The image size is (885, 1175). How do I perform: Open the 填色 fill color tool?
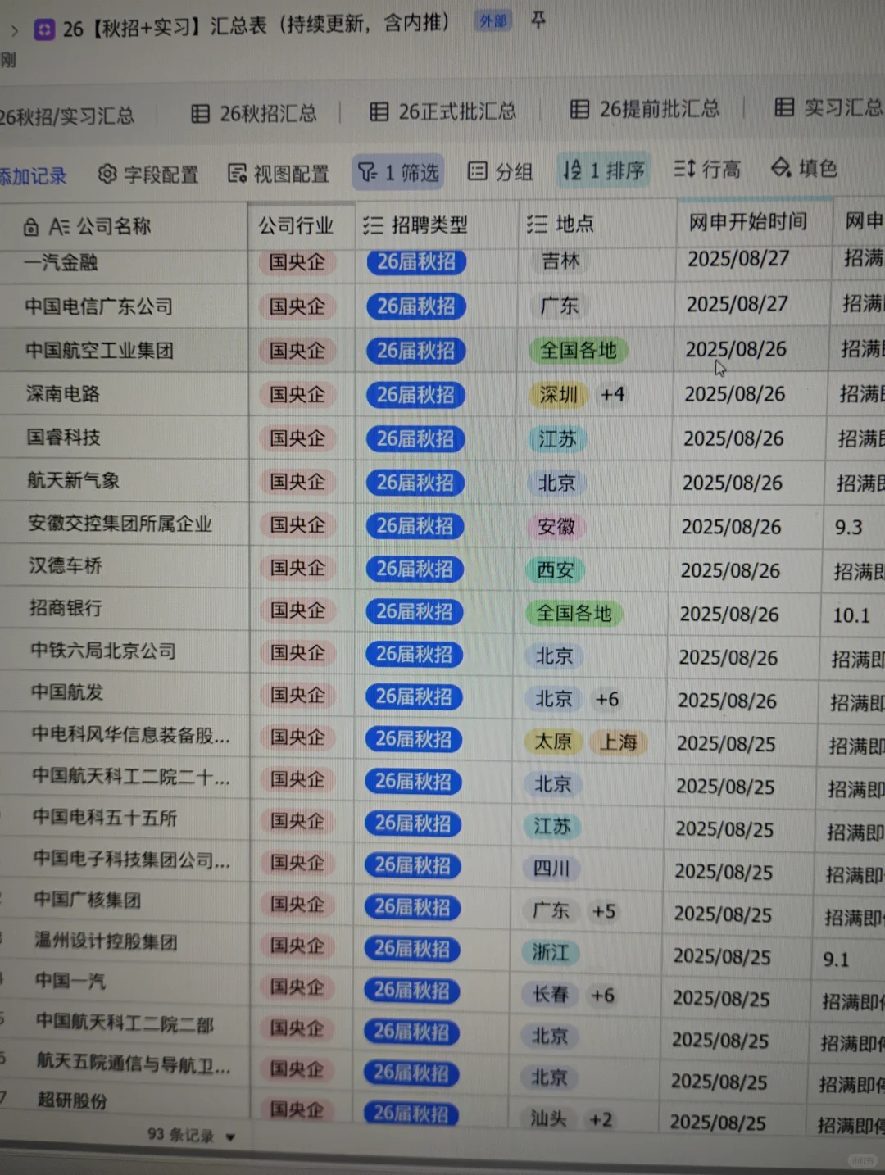804,168
